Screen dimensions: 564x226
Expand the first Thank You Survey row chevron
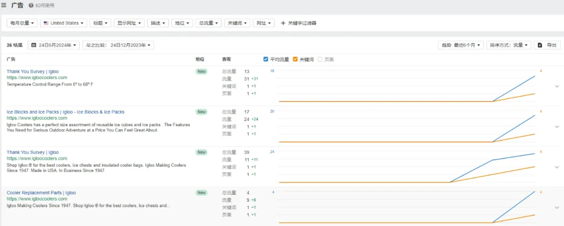(557, 86)
